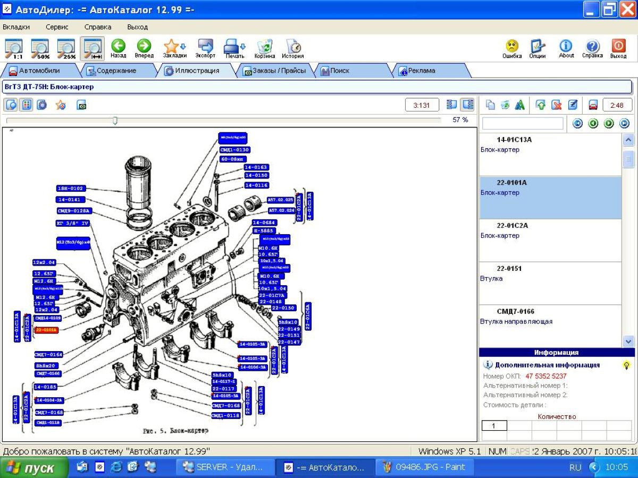The image size is (638, 478).
Task: Toggle the colored grid button above the illustration
Action: 26,105
